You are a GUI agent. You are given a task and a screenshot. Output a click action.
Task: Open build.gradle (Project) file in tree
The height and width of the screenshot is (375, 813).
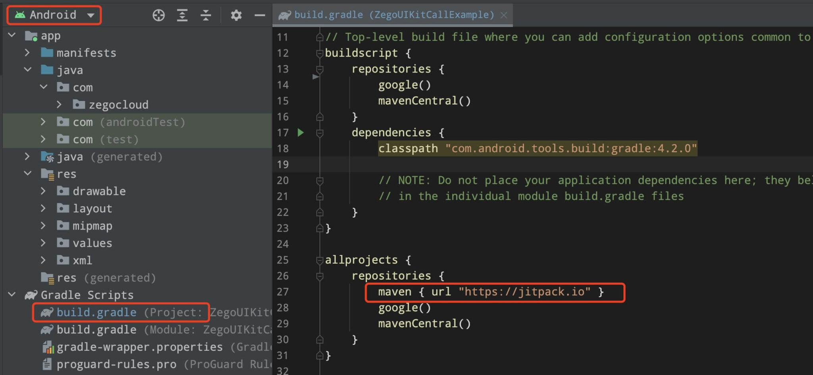click(96, 312)
